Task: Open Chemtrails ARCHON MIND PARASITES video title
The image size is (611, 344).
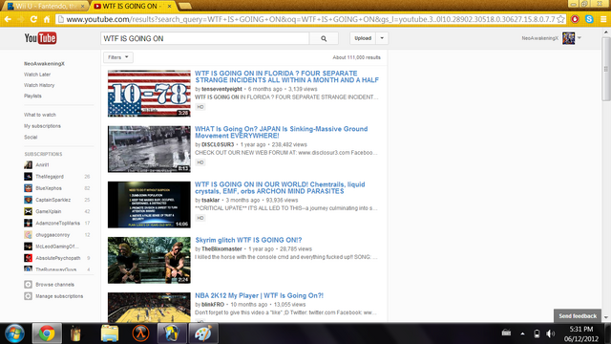Action: (280, 187)
